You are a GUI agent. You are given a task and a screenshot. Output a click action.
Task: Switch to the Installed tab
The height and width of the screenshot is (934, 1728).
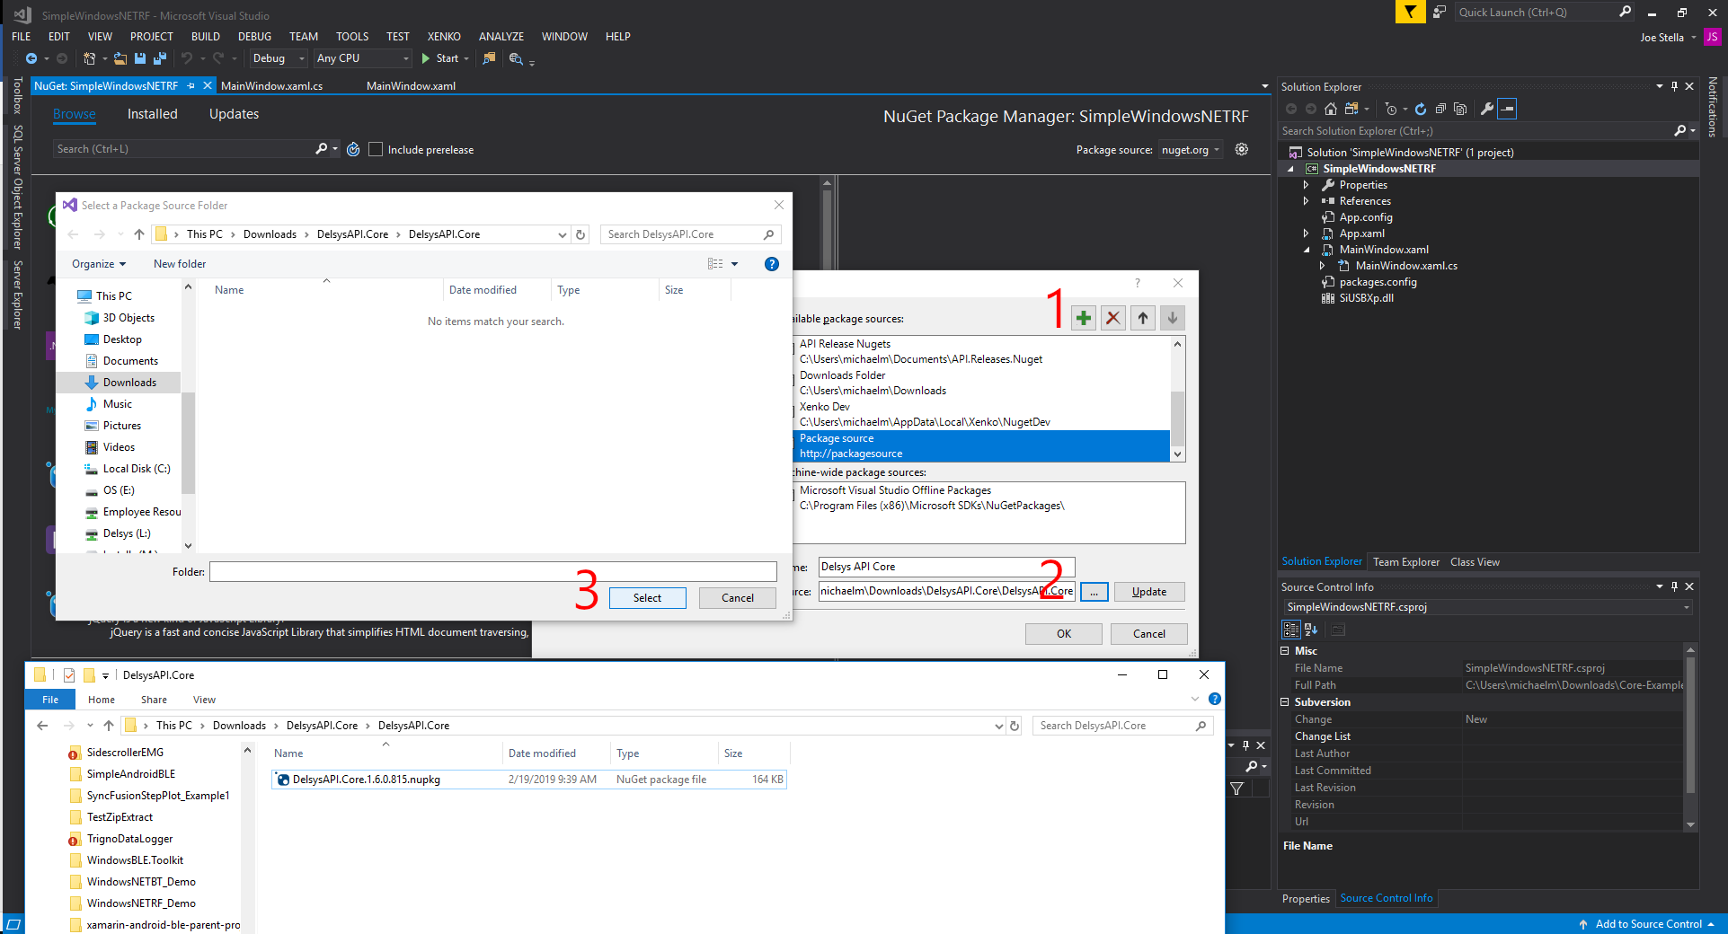(152, 114)
